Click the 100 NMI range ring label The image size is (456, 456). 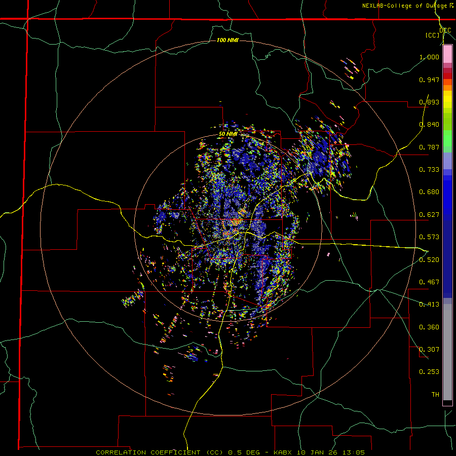point(227,40)
